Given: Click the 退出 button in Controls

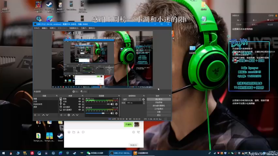Looking at the screenshot, I should 159,115.
